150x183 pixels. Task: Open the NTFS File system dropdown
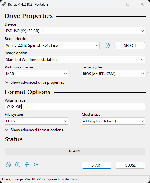coord(36,121)
